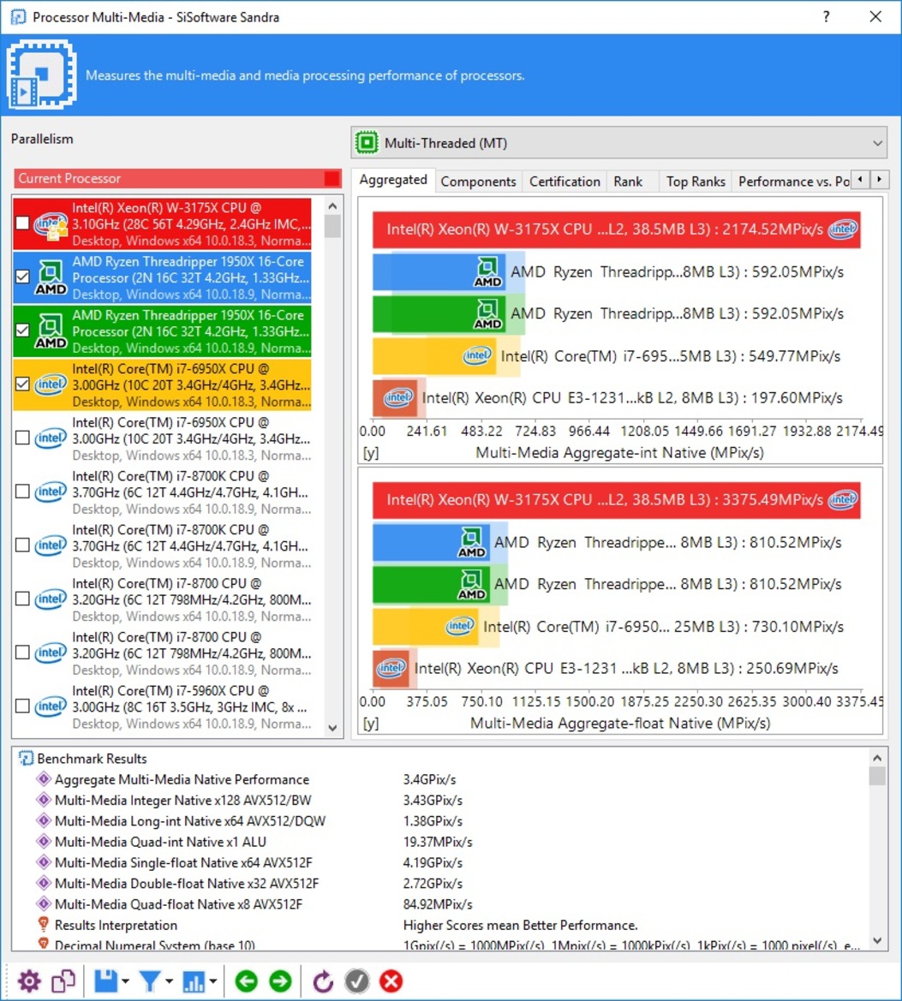The image size is (902, 1001).
Task: Open the question mark Help button in the title bar
Action: 826,16
